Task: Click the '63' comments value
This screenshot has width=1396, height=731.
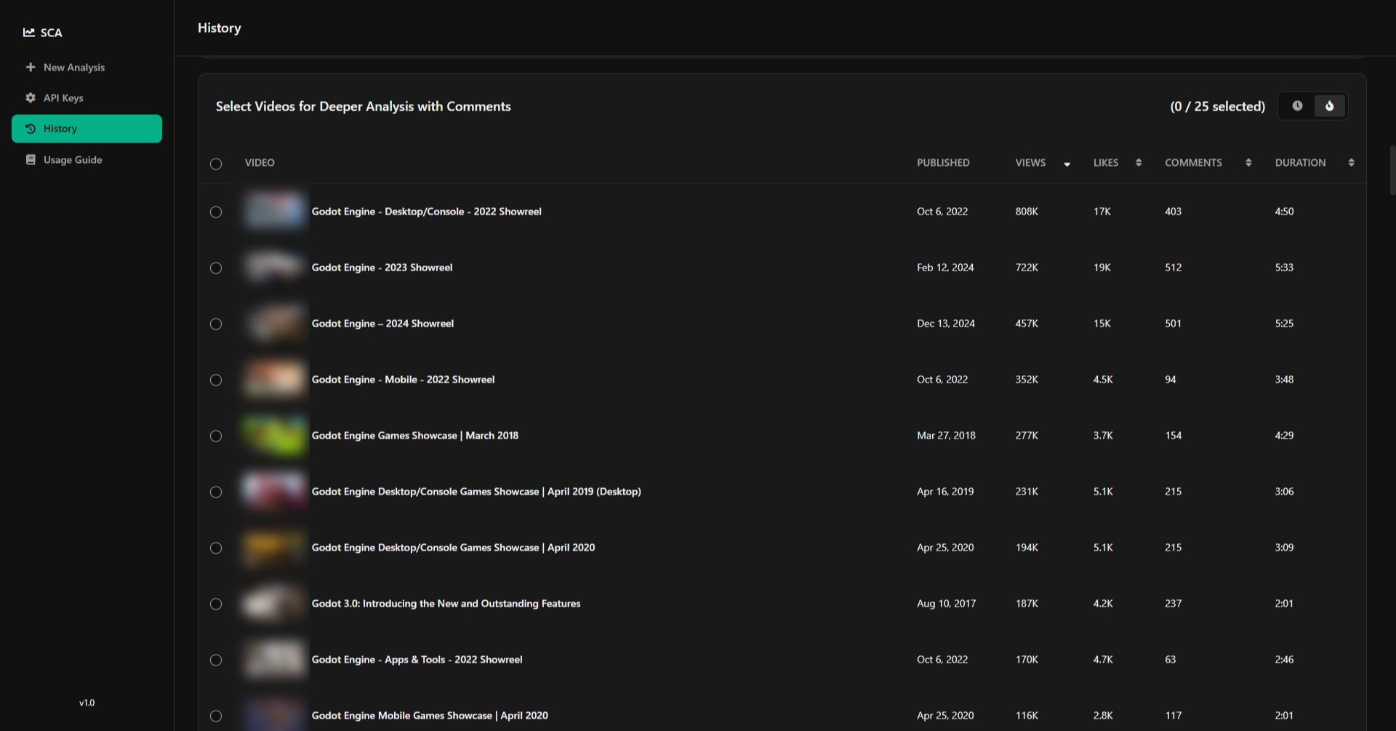Action: 1170,660
